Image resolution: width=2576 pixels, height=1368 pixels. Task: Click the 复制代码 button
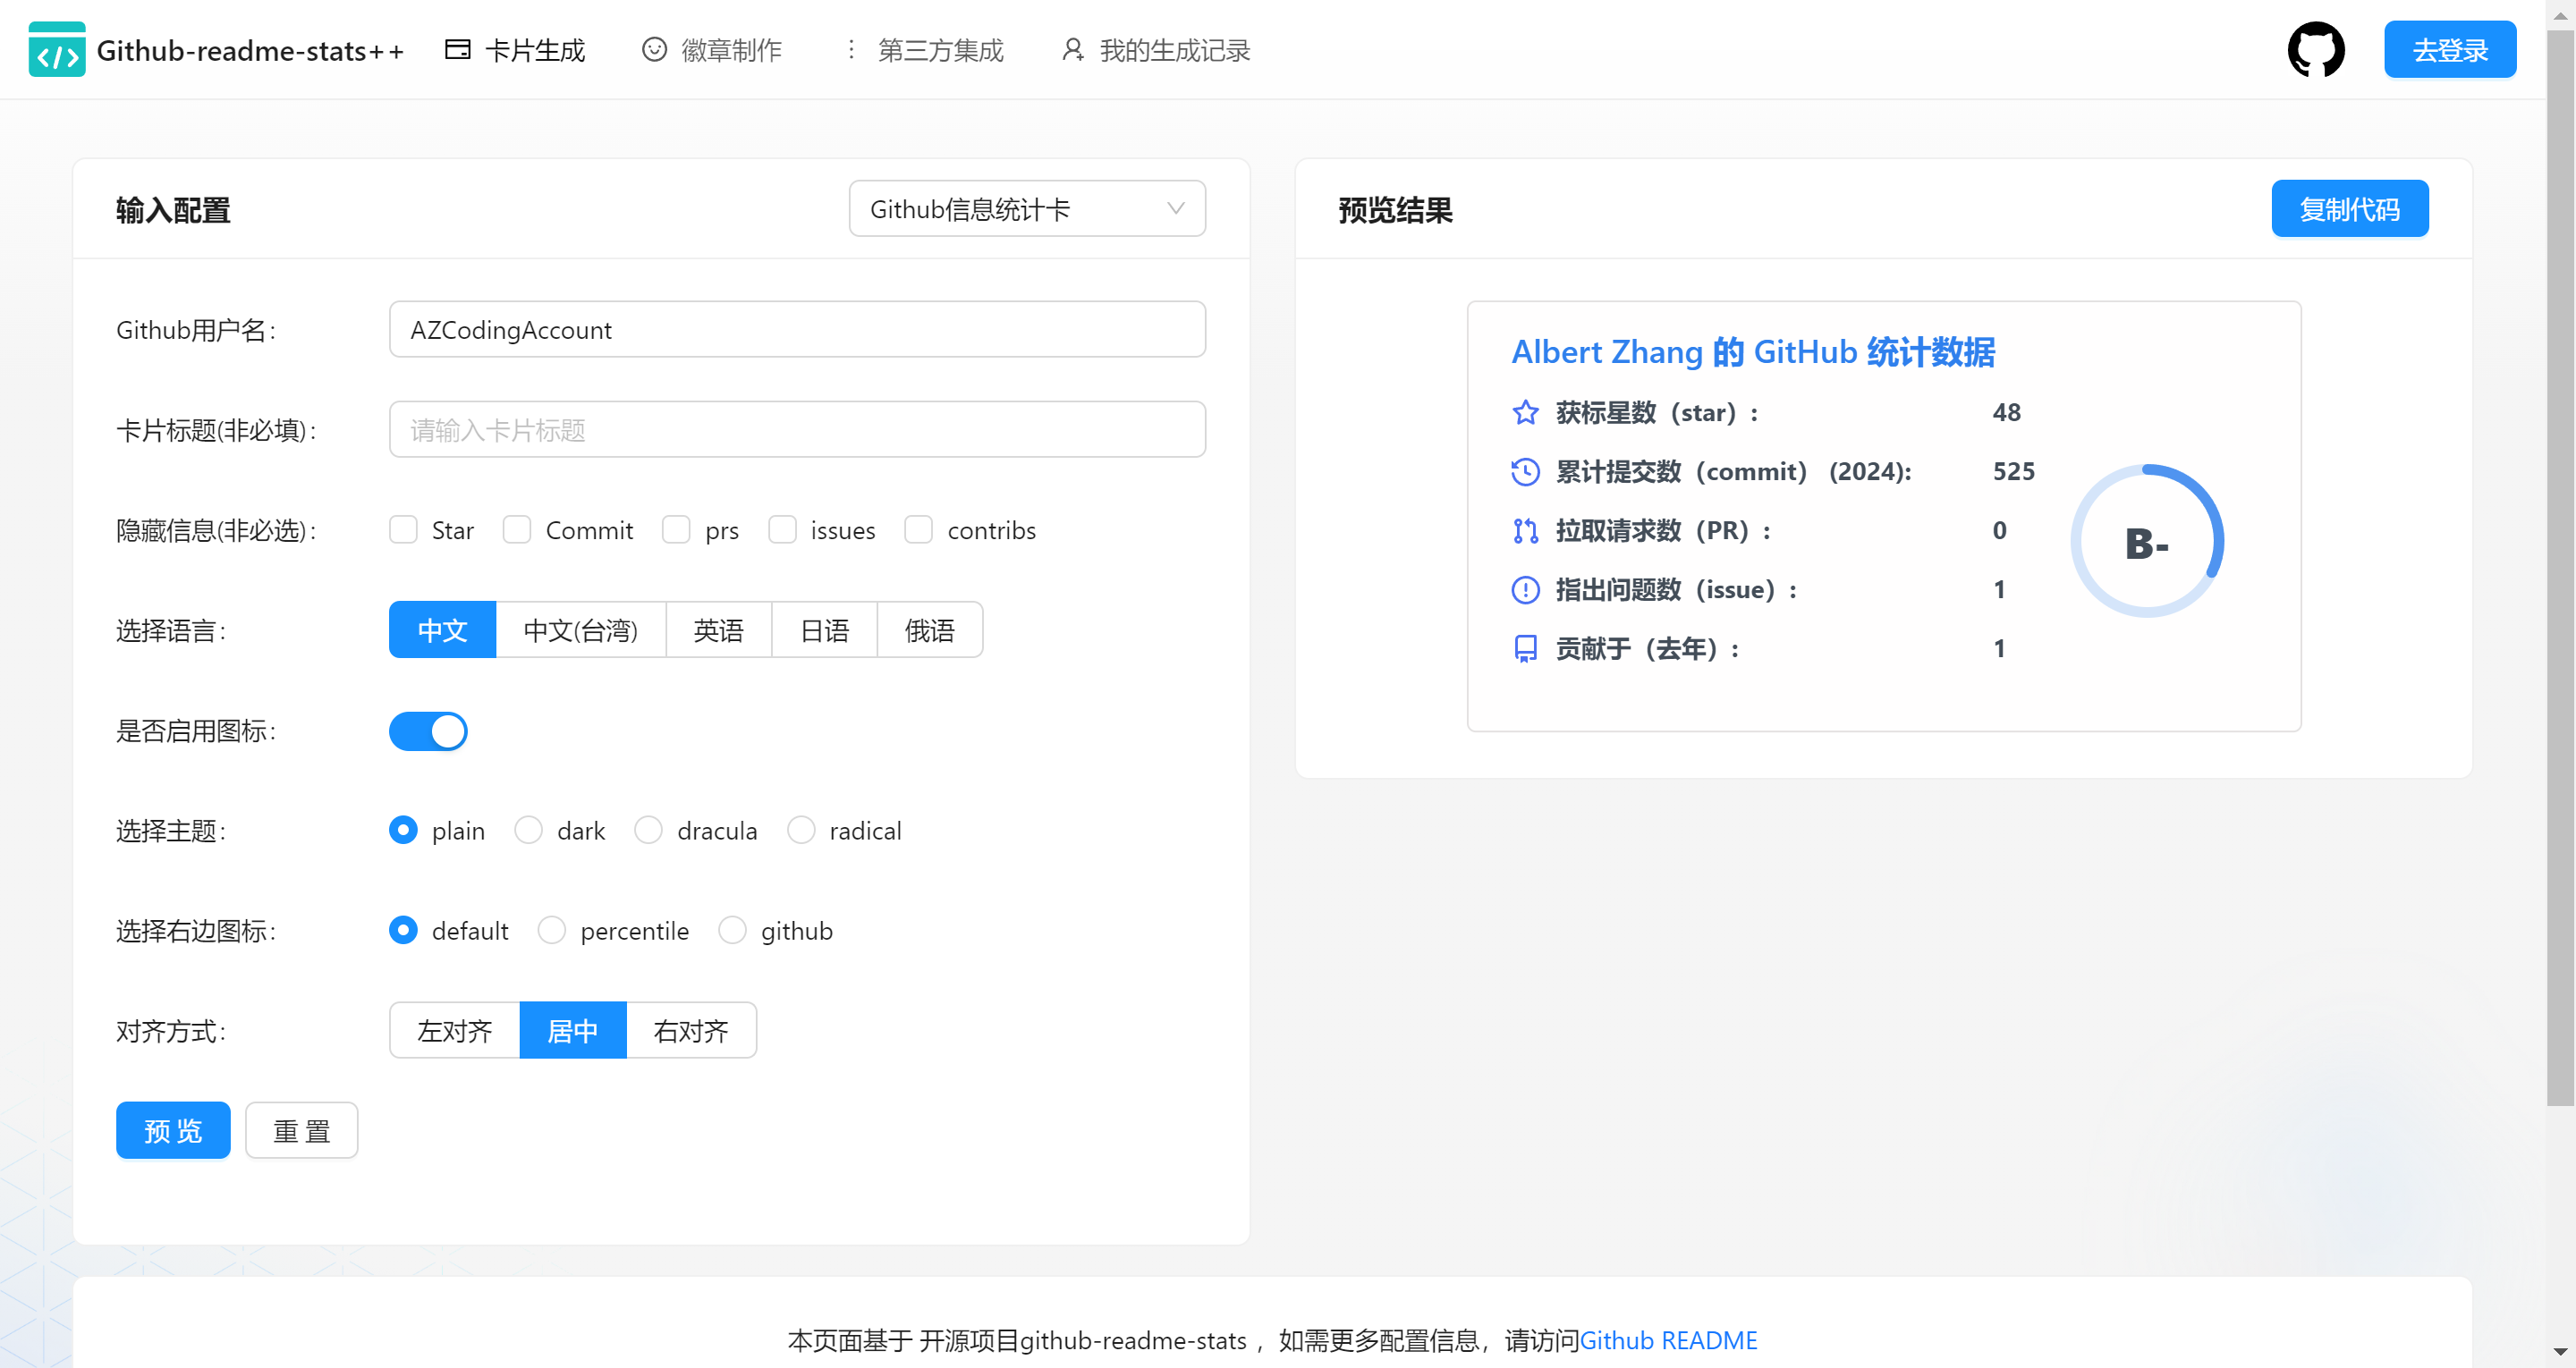[x=2349, y=209]
